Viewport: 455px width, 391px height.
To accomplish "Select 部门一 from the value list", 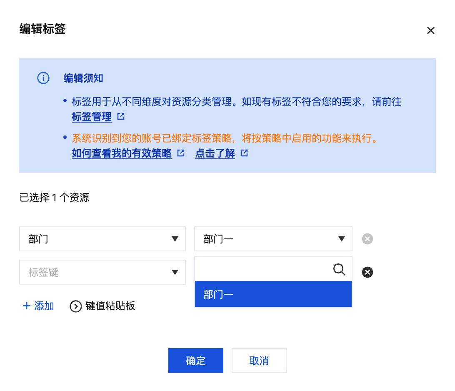I will coord(273,294).
